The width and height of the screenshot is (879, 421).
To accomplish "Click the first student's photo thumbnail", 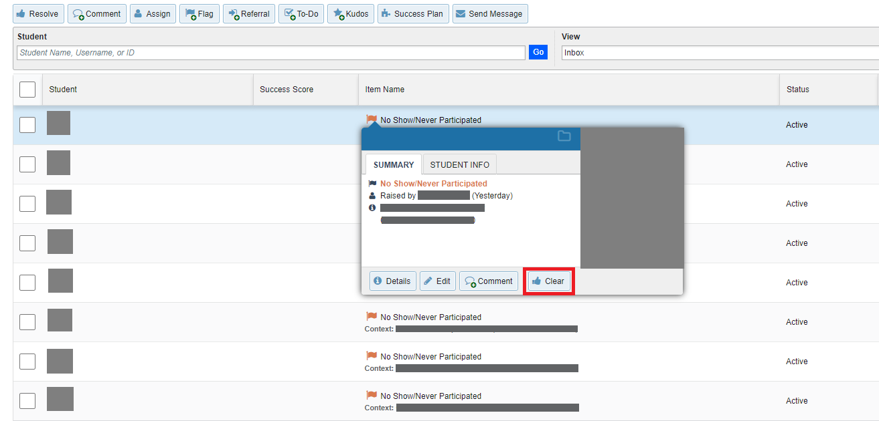I will [58, 124].
